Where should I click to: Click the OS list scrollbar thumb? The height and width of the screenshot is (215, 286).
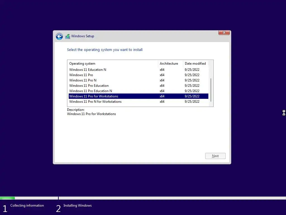[x=211, y=90]
